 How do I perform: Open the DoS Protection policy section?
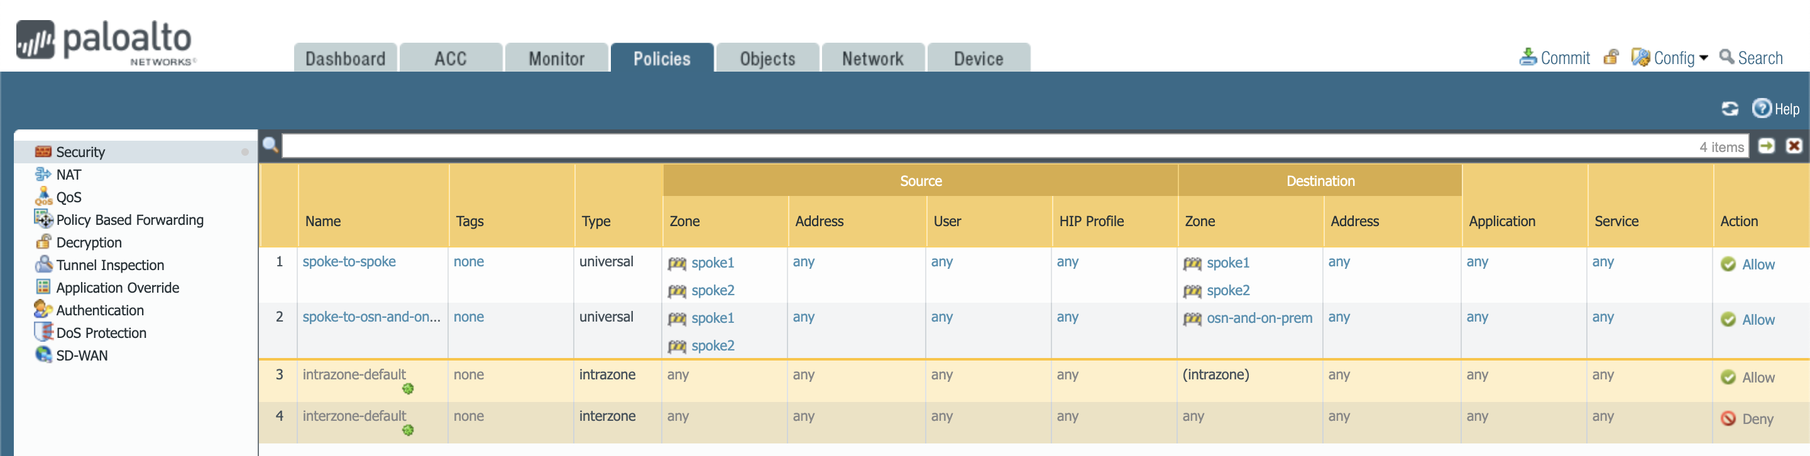[101, 333]
